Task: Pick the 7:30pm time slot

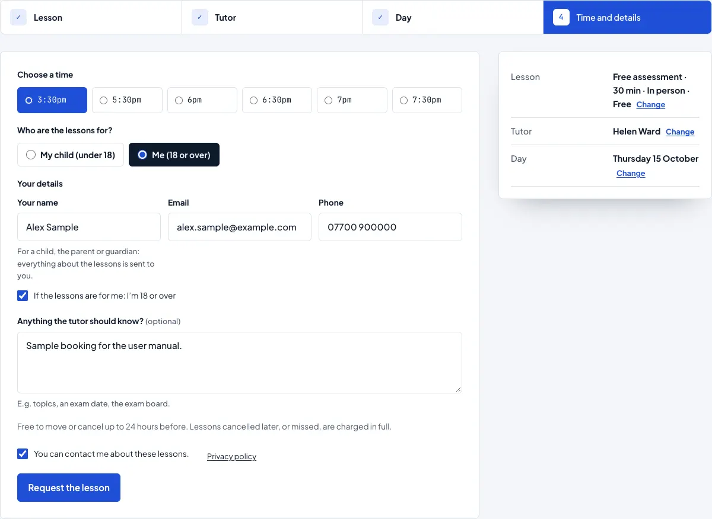Action: [x=427, y=100]
